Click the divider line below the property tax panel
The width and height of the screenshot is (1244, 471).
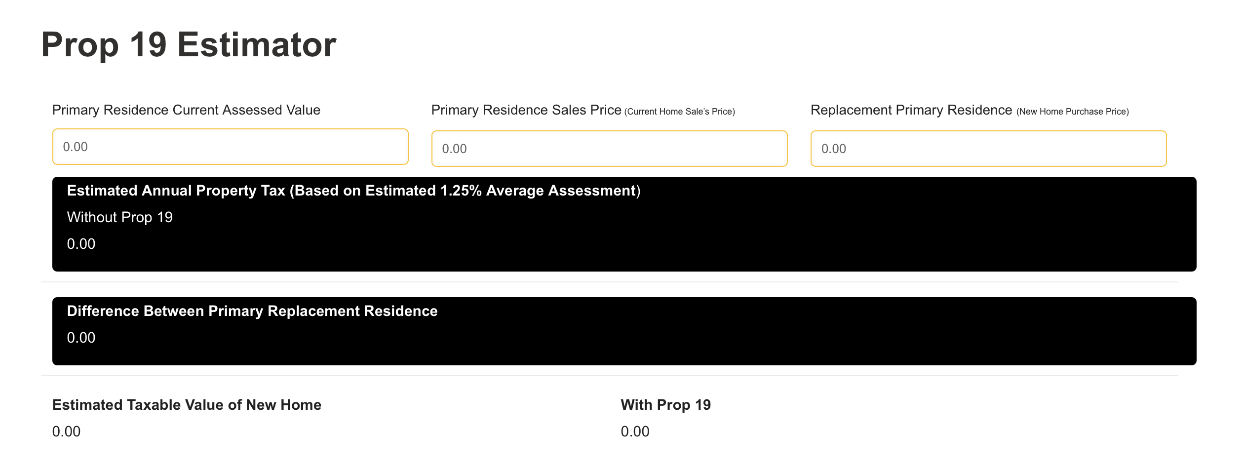click(609, 282)
